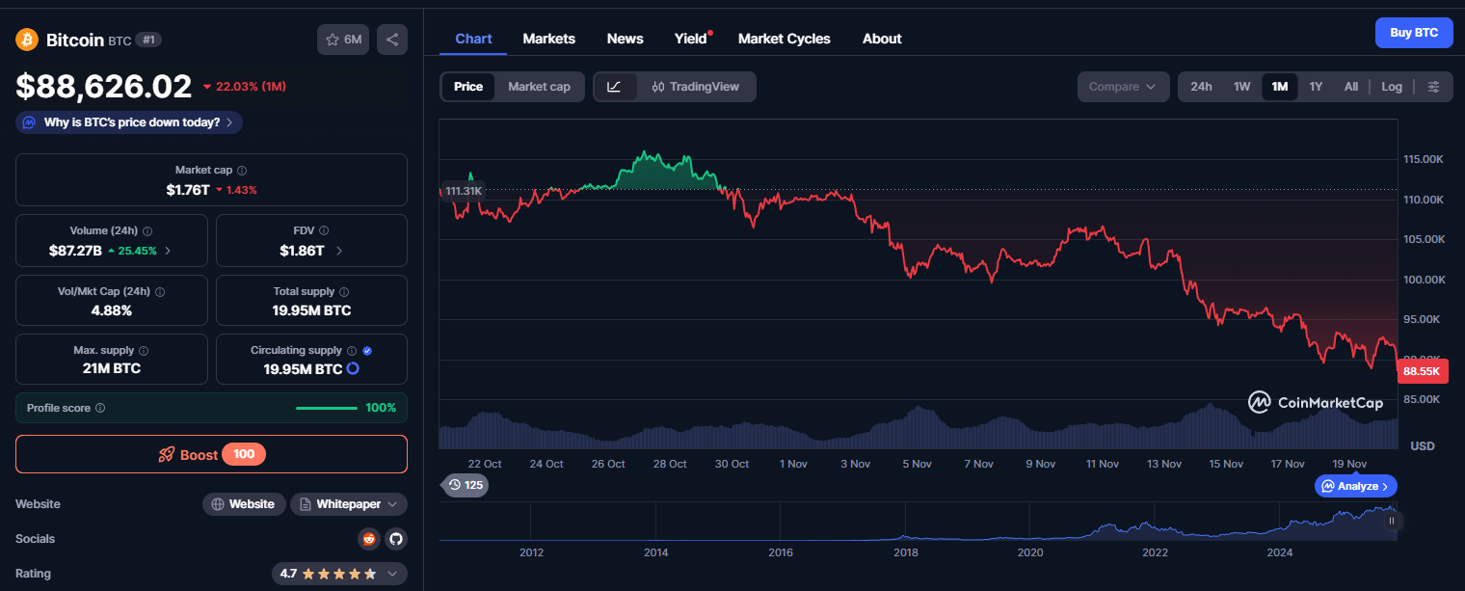Click the Buy BTC button

click(x=1414, y=32)
